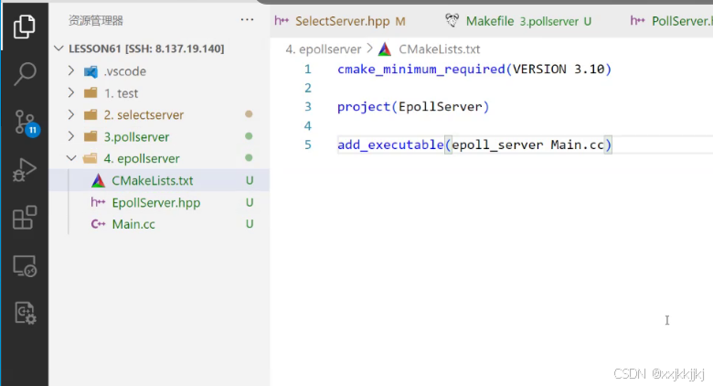Click the CMake icon in the breadcrumb
This screenshot has height=386, width=713.
(x=385, y=49)
